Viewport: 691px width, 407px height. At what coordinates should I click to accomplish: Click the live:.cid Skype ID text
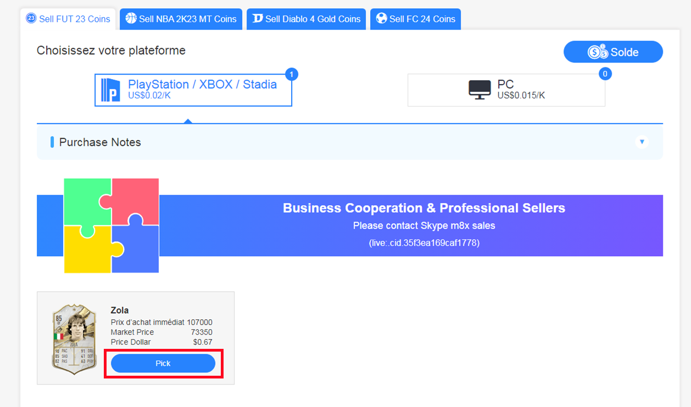pos(424,242)
